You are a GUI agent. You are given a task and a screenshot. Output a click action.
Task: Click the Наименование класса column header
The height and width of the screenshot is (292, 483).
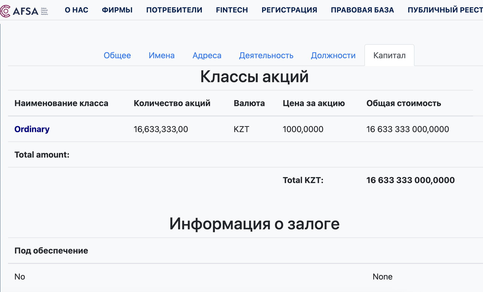(x=61, y=103)
